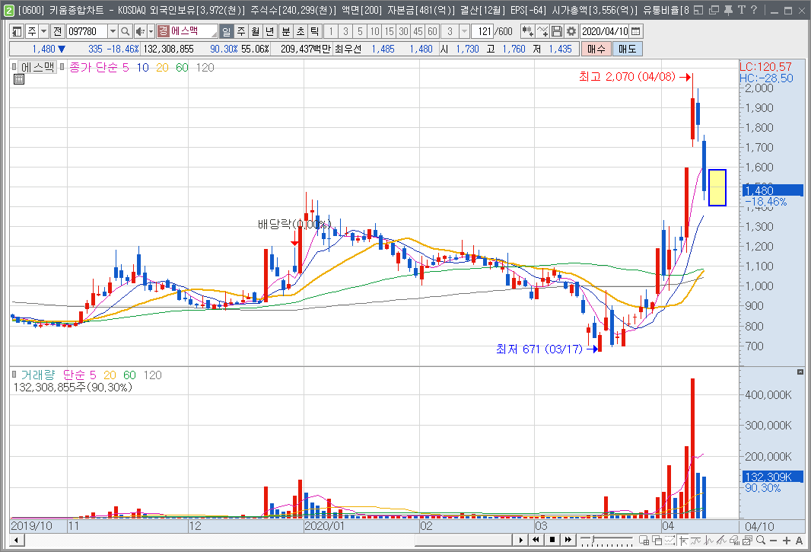Click the chart image copy icon at bottom
Screen dimensions: 811x552
point(747,540)
